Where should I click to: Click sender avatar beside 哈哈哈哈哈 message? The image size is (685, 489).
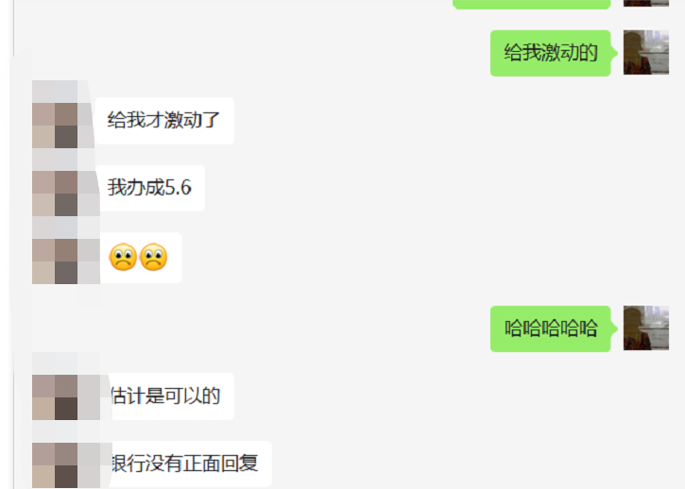(645, 328)
